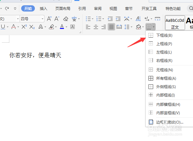Image resolution: width=193 pixels, height=141 pixels.
Task: Toggle superscript X² formatting
Action: (24, 26)
